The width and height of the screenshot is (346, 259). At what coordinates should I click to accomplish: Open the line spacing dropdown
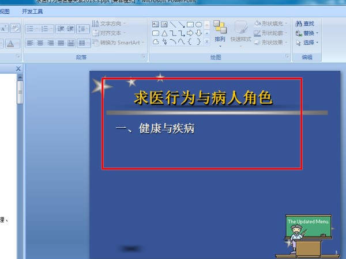point(83,29)
